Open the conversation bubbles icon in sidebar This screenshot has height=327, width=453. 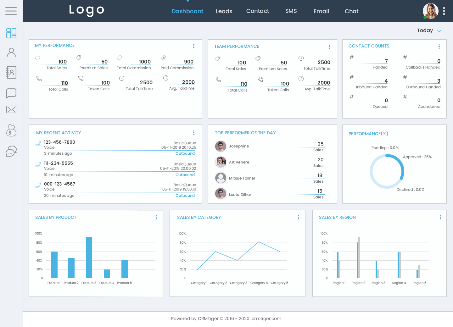(11, 151)
